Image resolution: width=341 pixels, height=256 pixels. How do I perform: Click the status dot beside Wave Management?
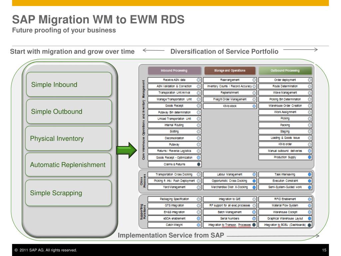310,93
